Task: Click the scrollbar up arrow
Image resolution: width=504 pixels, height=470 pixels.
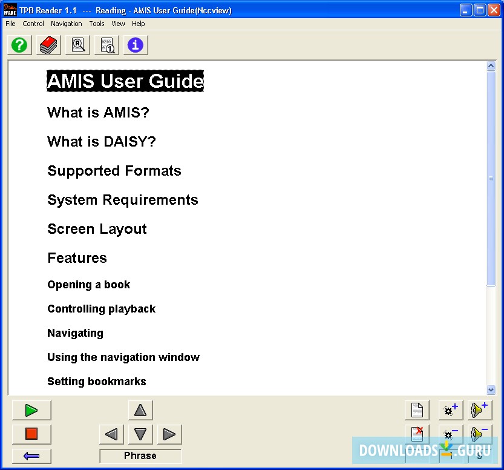Action: 491,66
